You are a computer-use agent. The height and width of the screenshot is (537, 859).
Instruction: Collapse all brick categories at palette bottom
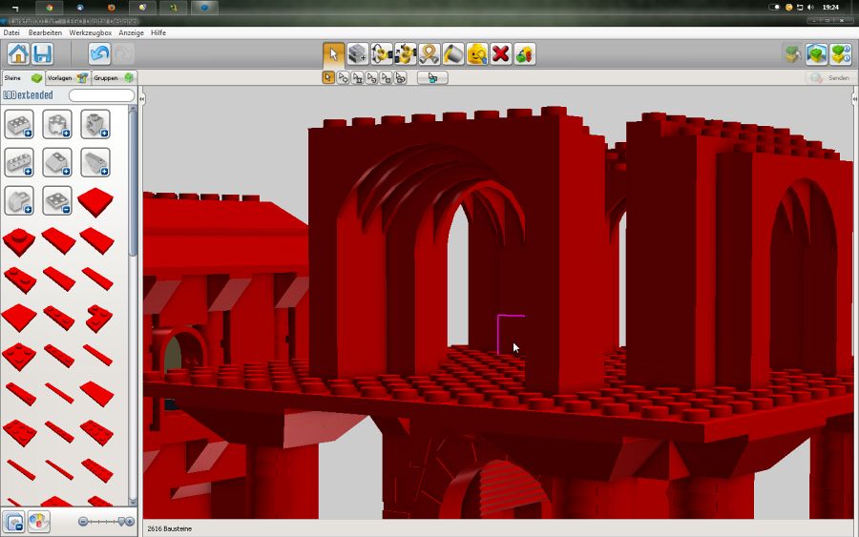pyautogui.click(x=14, y=522)
